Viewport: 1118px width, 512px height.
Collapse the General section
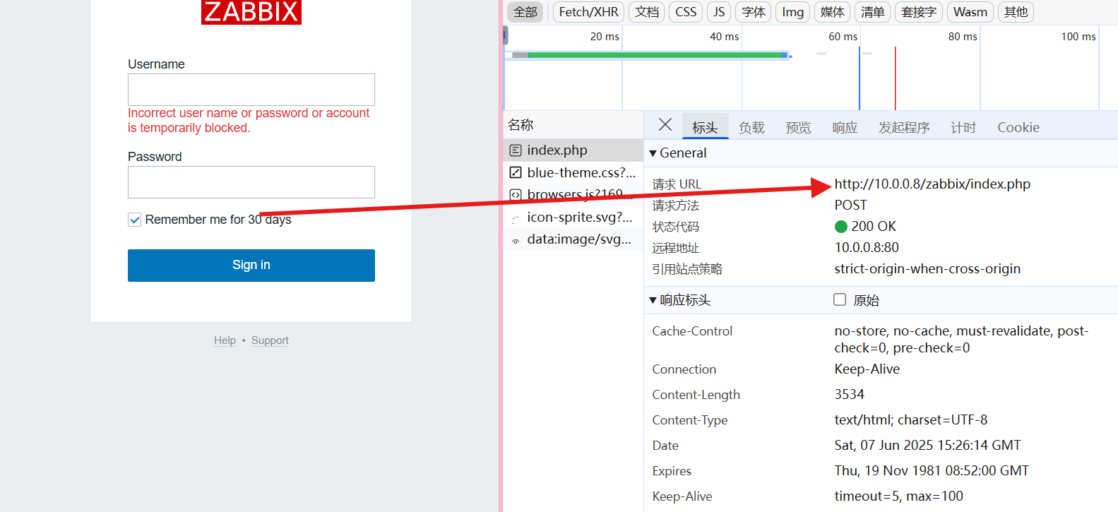click(653, 153)
